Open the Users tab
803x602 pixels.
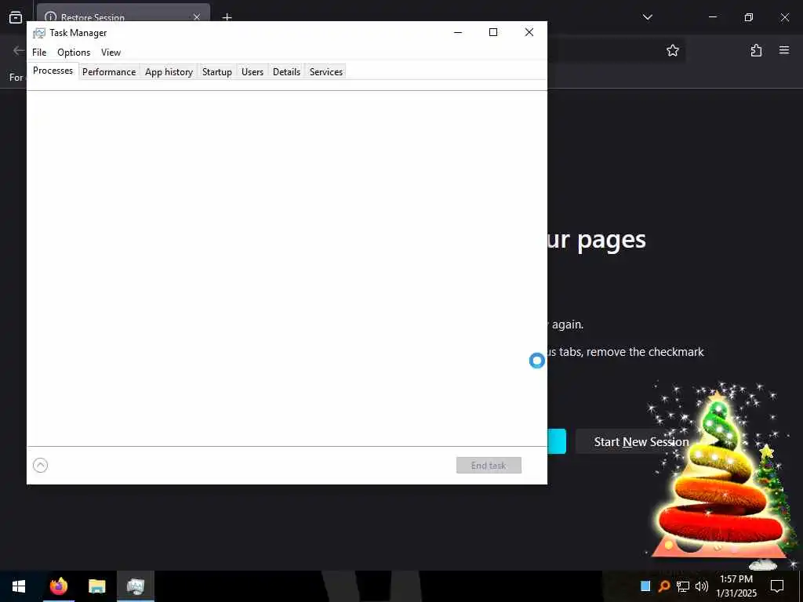pyautogui.click(x=253, y=71)
